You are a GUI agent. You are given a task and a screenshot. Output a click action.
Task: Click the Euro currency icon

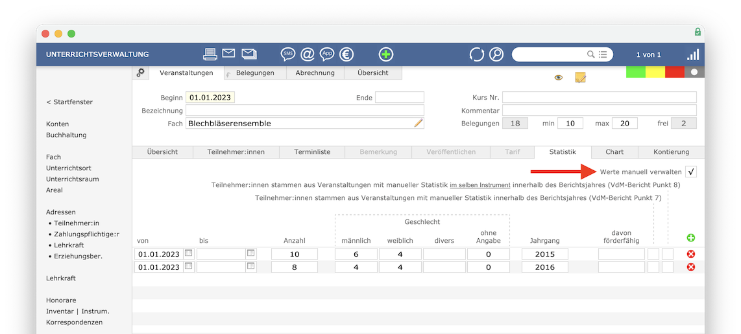coord(346,54)
